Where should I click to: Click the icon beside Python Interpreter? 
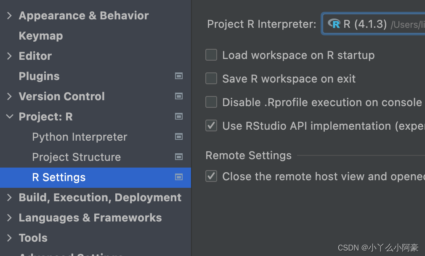pyautogui.click(x=178, y=137)
